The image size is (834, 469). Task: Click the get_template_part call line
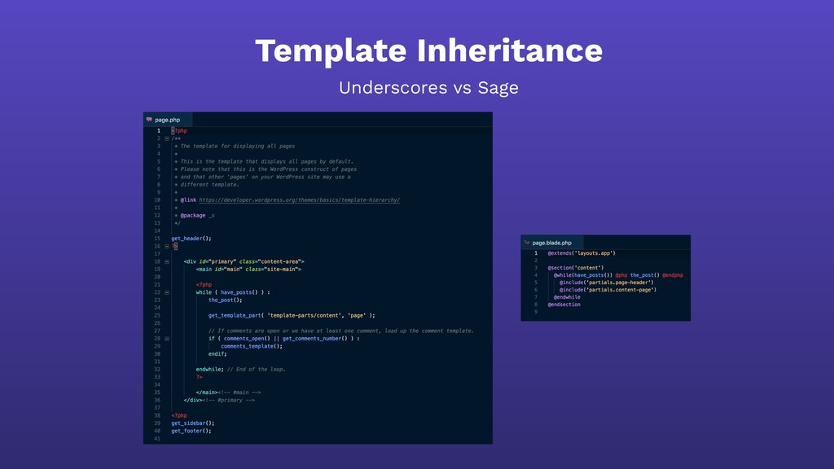[x=292, y=315]
